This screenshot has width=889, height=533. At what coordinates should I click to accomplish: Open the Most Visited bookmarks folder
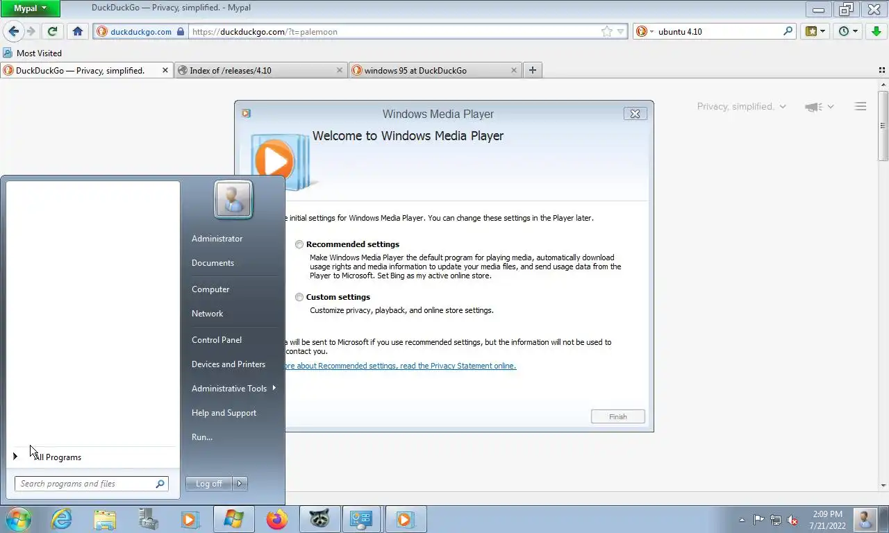click(32, 53)
